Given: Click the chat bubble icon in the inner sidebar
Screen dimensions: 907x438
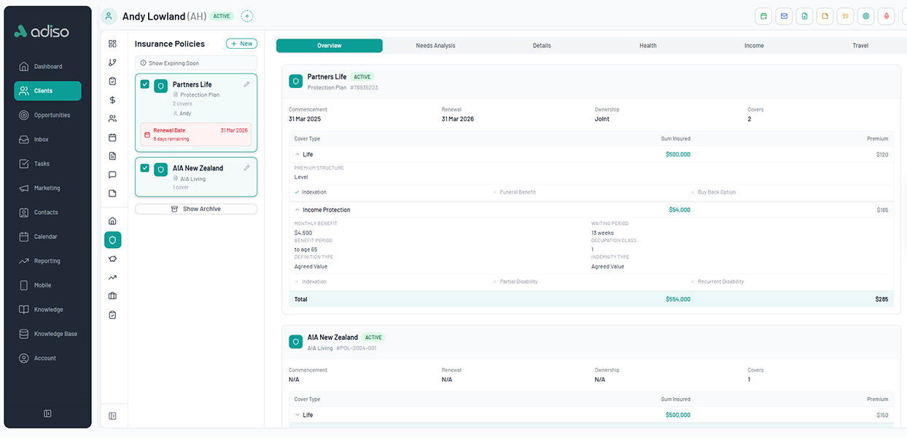Looking at the screenshot, I should (112, 175).
